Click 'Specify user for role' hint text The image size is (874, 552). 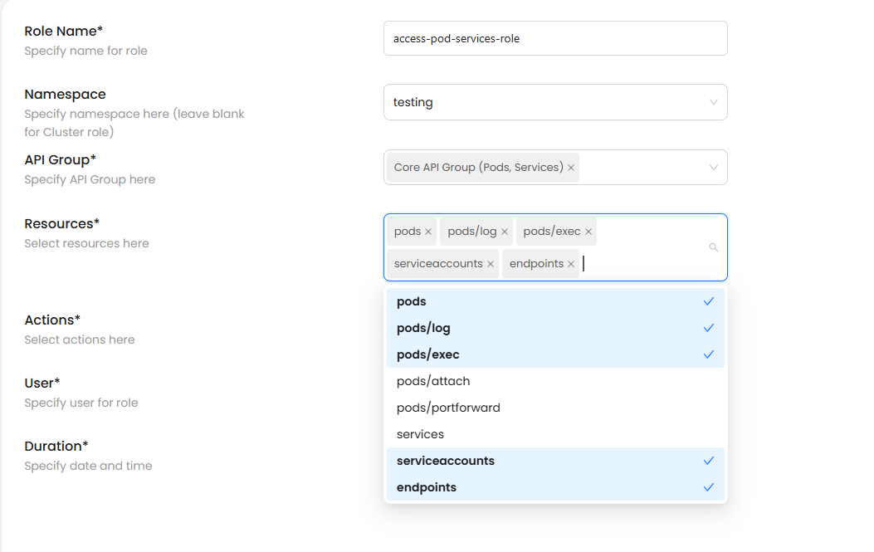pyautogui.click(x=81, y=403)
